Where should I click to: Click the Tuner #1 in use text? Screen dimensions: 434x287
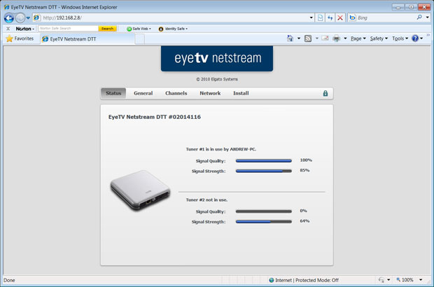click(221, 149)
